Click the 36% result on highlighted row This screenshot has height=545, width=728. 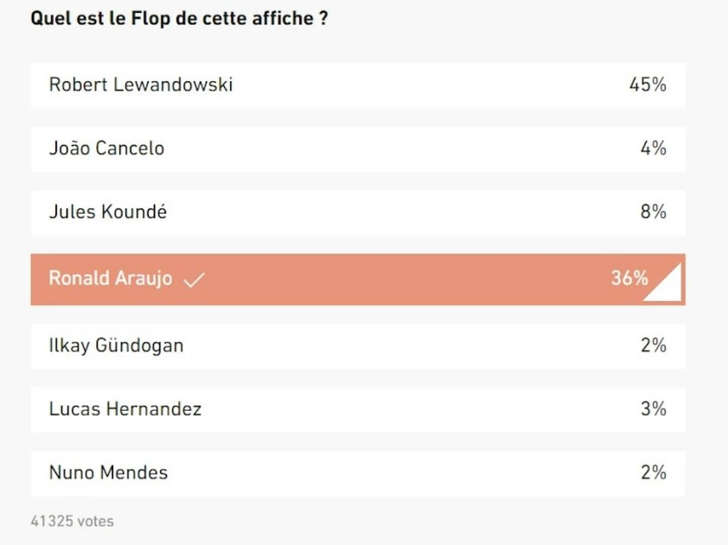(x=629, y=278)
